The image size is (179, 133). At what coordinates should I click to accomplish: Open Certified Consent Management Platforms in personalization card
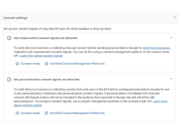click(x=77, y=113)
